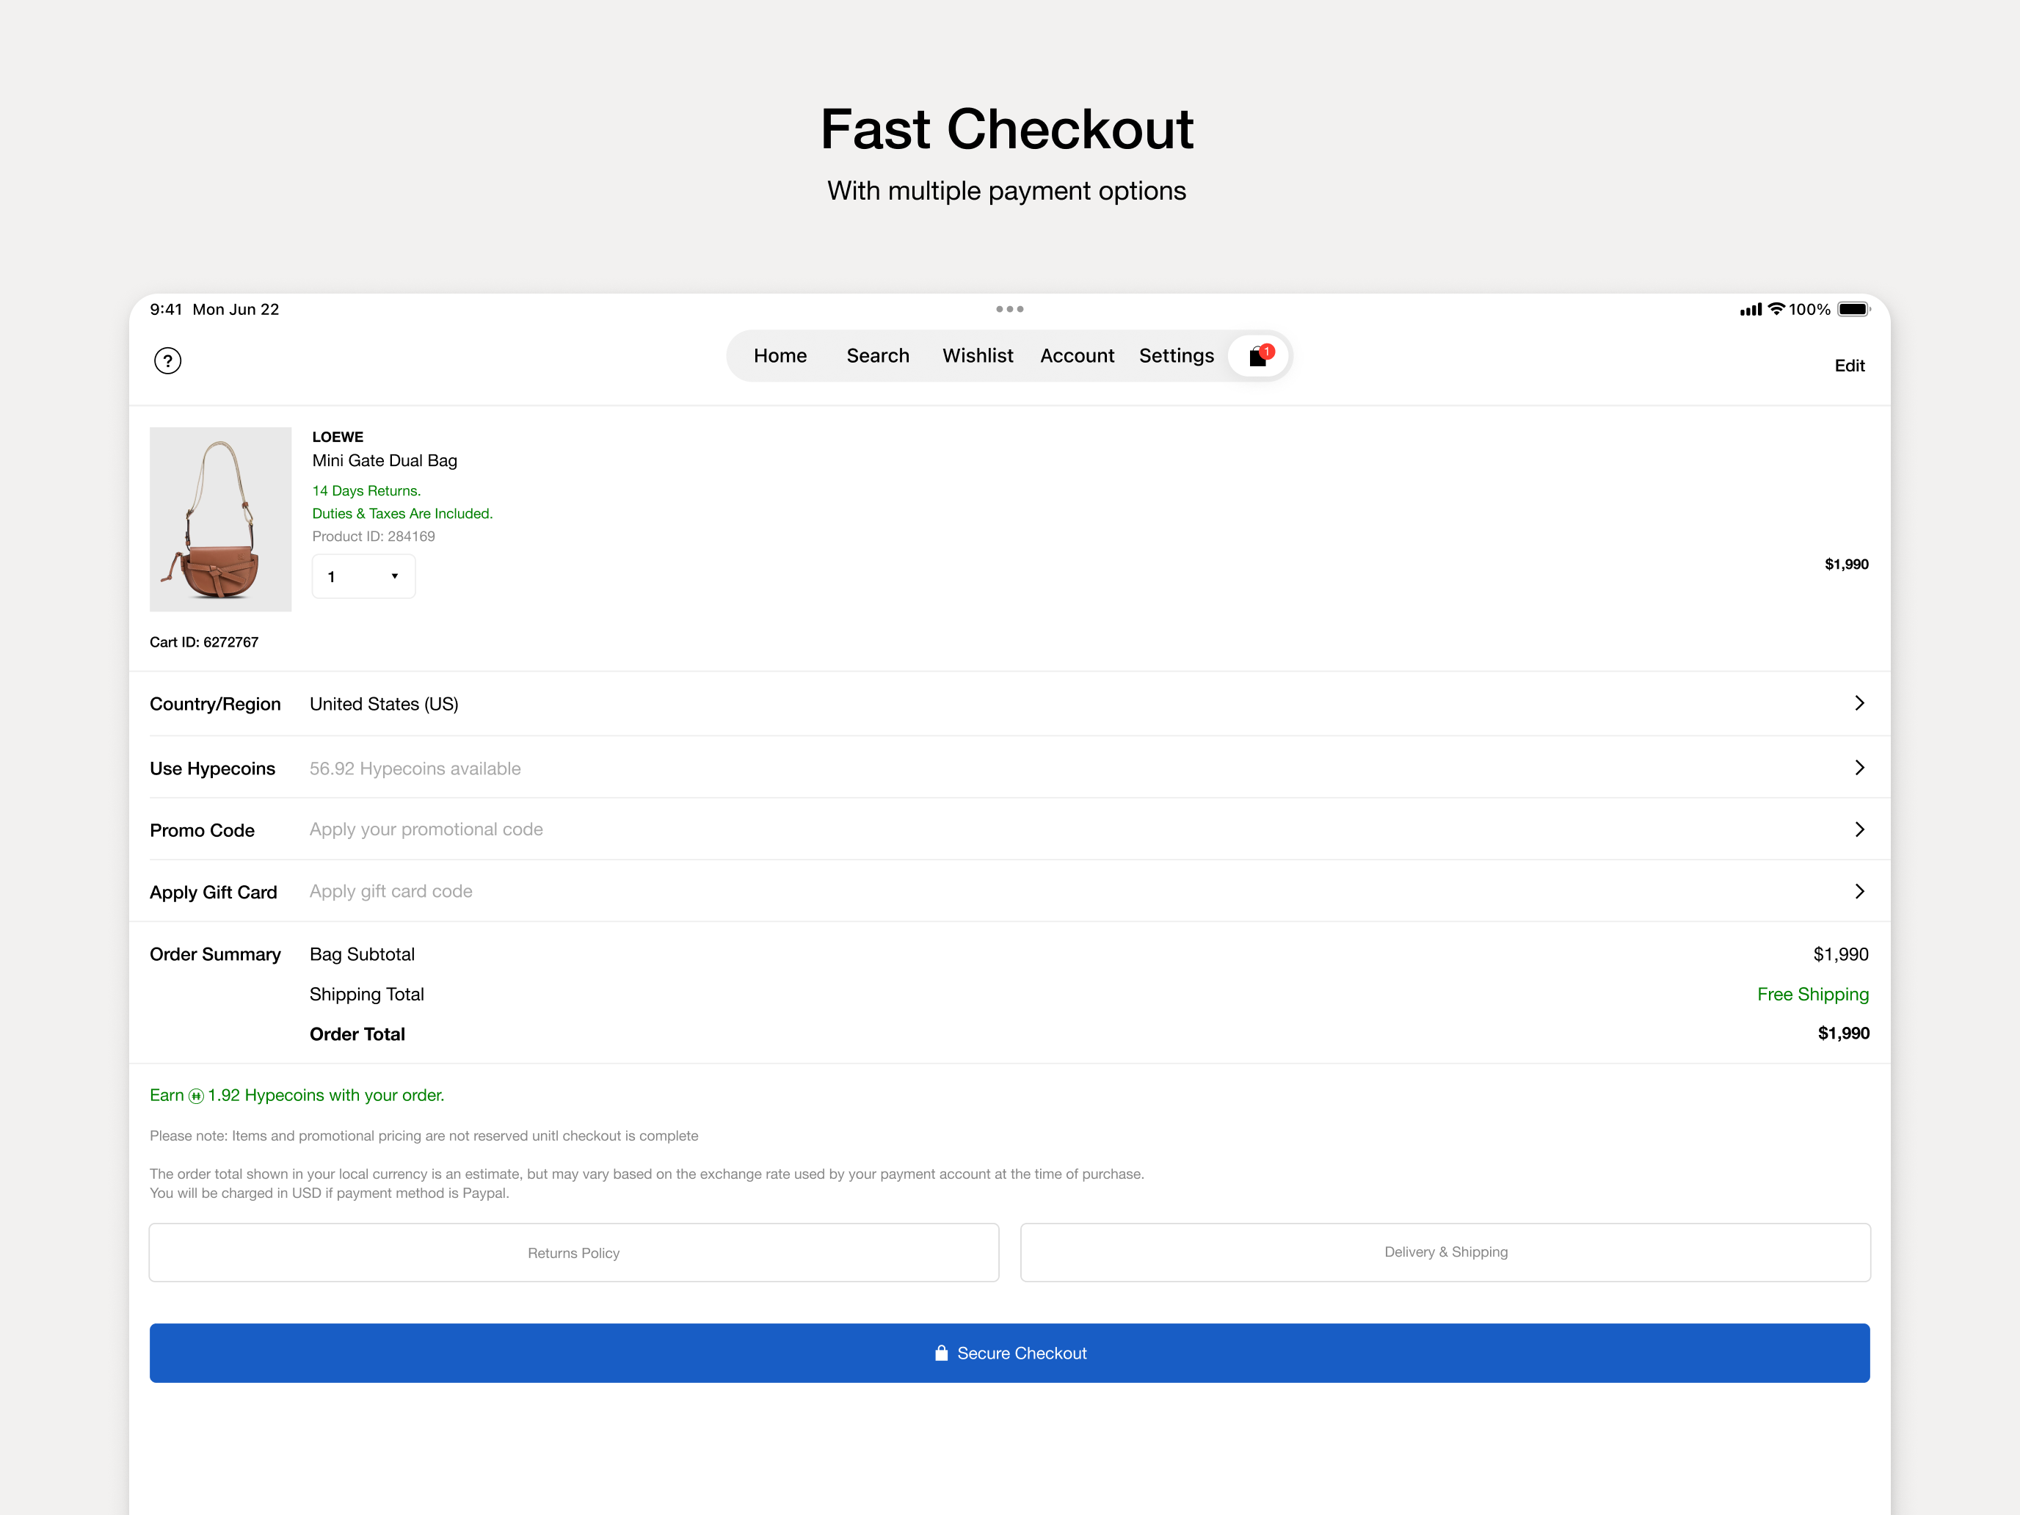Expand the Use Hypecoins row chevron
Image resolution: width=2020 pixels, height=1515 pixels.
(x=1859, y=768)
